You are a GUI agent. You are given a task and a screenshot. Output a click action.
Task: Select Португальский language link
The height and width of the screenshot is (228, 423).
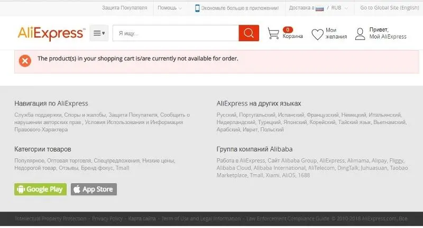click(x=257, y=115)
